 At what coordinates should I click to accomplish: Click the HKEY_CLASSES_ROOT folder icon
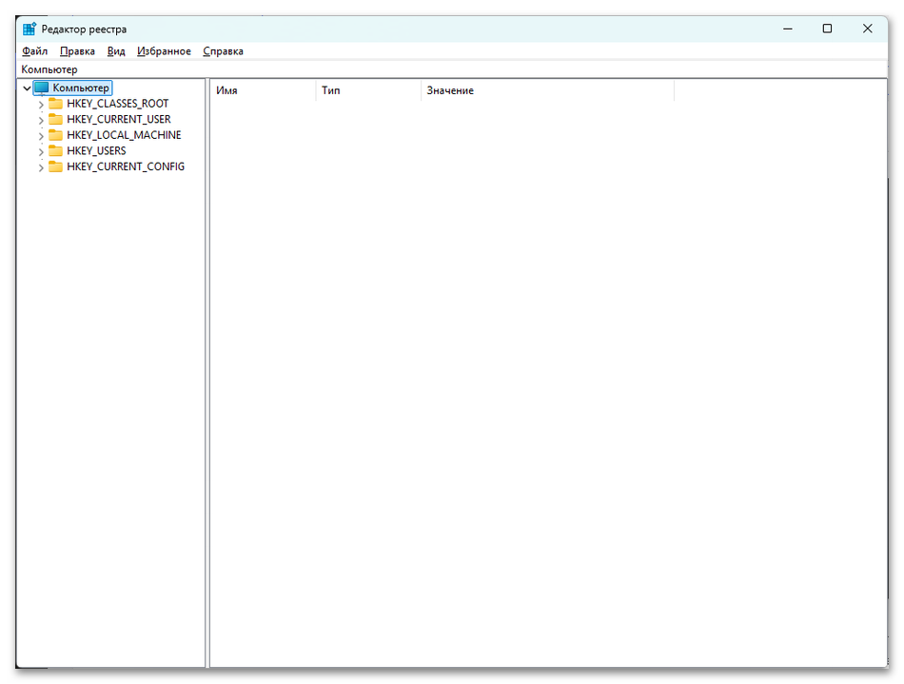click(x=55, y=104)
